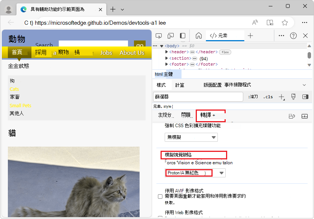Toggle element state :hov button
The height and width of the screenshot is (219, 314).
[x=253, y=97]
